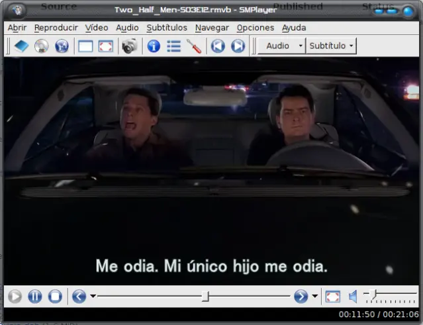Image resolution: width=423 pixels, height=325 pixels.
Task: Rewind with the blue back arrow
Action: [x=79, y=297]
